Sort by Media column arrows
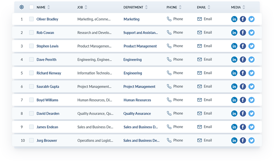Image resolution: width=274 pixels, height=161 pixels. [244, 7]
